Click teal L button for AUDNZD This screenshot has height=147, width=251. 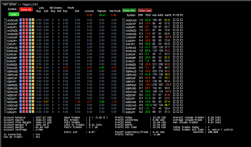click(30, 30)
